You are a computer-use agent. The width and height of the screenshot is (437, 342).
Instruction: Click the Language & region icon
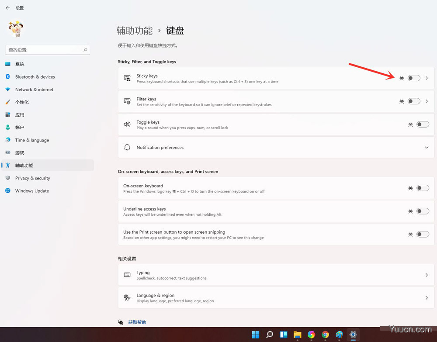127,298
